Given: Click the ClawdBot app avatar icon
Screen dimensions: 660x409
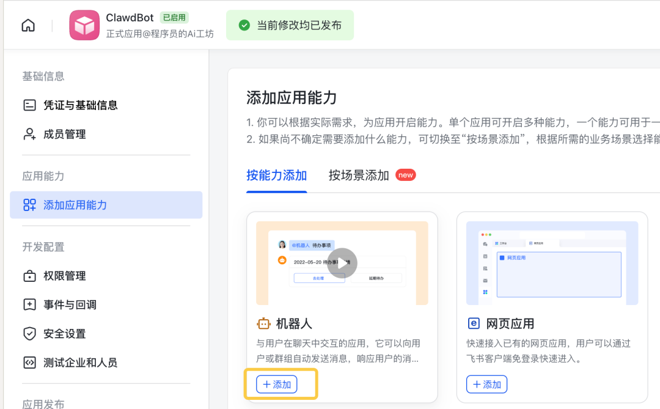Looking at the screenshot, I should pos(84,24).
